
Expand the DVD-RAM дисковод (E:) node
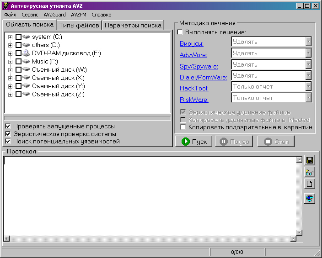[10, 53]
